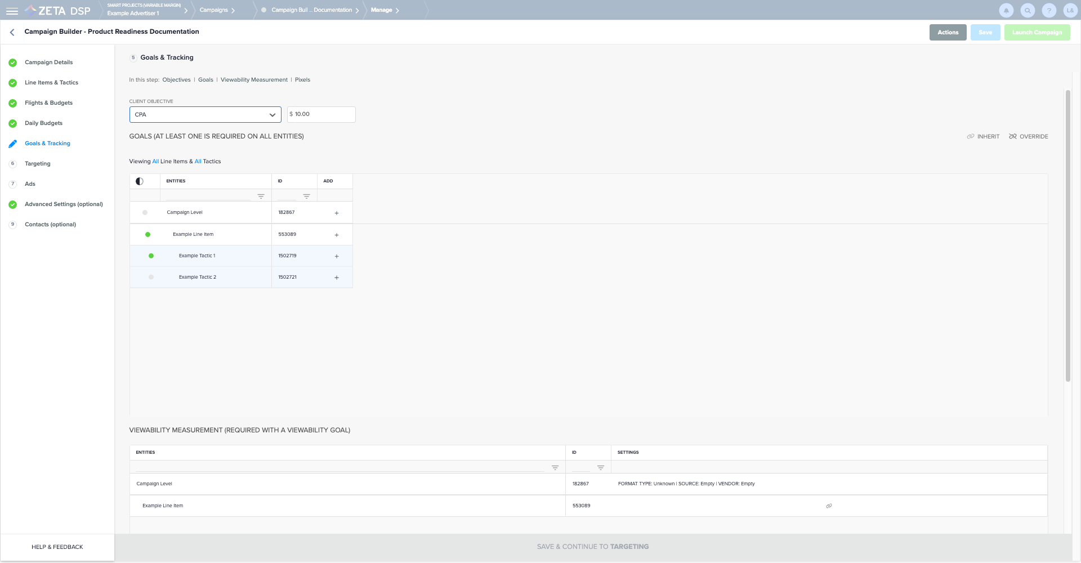Open the Entities column filter icon in Goals table
The height and width of the screenshot is (563, 1081).
(x=261, y=196)
